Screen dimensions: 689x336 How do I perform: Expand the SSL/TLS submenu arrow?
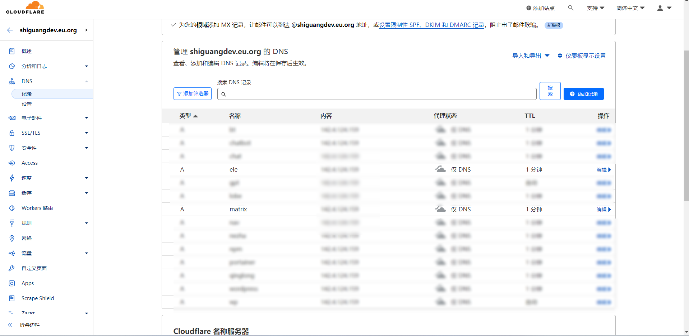pos(87,133)
